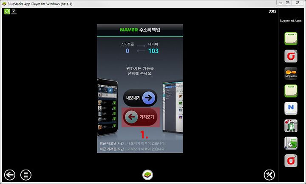The image size is (306, 184).
Task: Click the green sync icon in status bar
Action: click(7, 11)
